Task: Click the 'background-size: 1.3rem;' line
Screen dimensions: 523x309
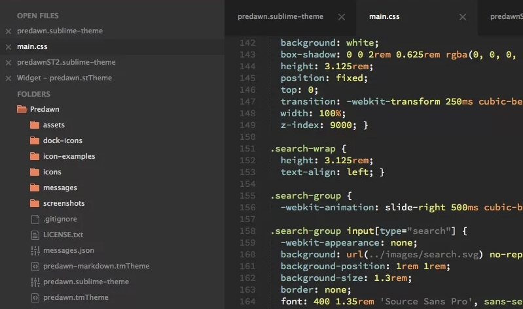Action: pyautogui.click(x=346, y=278)
